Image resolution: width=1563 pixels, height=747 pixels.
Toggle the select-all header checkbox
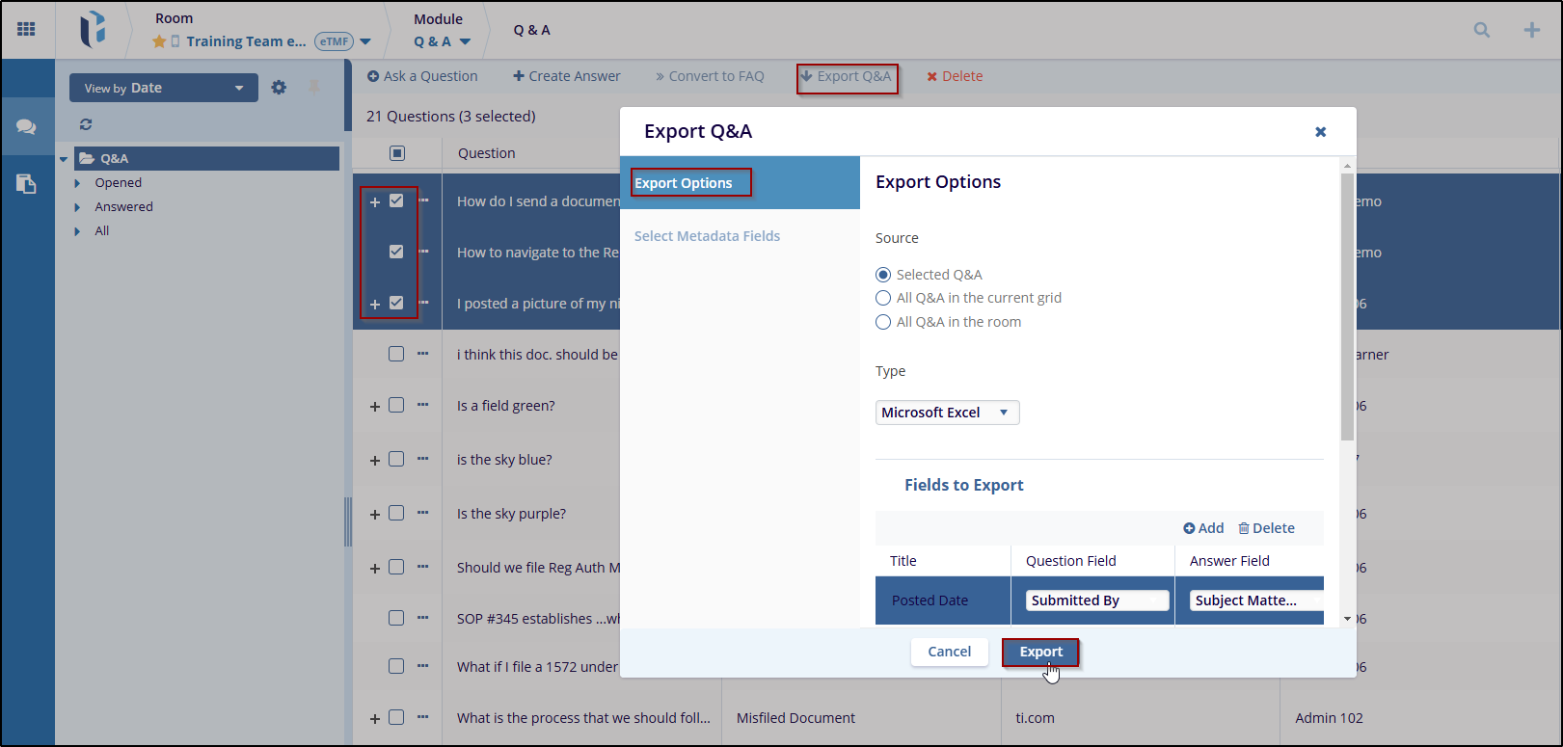point(397,153)
